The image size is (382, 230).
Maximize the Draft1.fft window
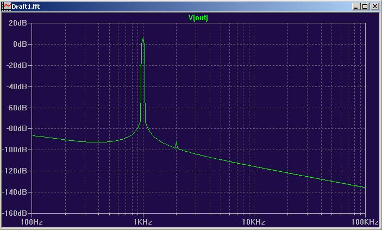(365, 7)
